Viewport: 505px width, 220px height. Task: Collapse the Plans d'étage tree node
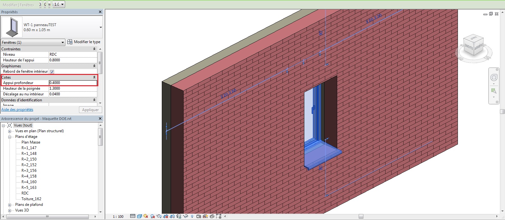click(x=9, y=137)
